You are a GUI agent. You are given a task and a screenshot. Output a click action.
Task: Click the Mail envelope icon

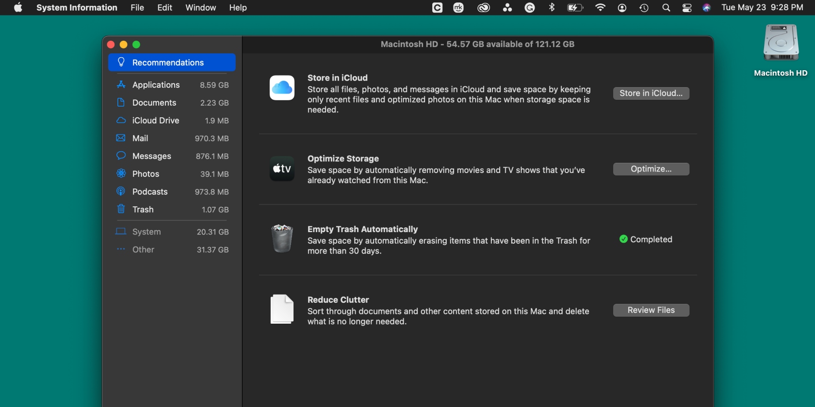click(121, 138)
